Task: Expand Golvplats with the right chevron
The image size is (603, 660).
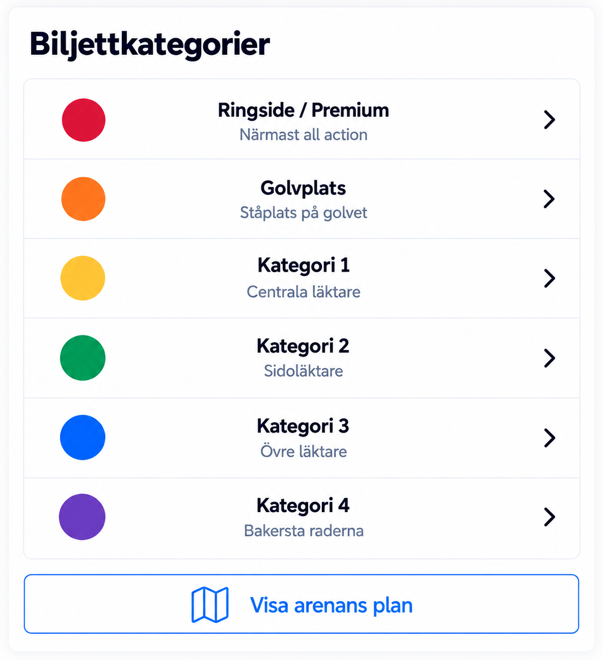Action: click(550, 199)
